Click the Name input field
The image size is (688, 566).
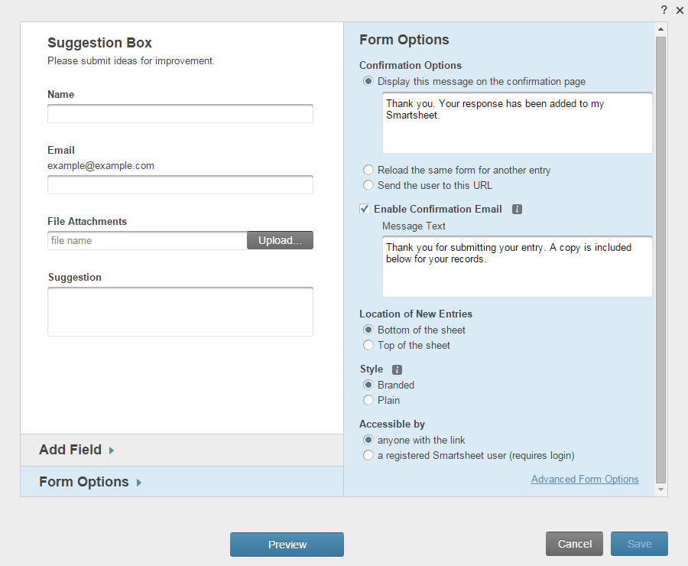point(180,114)
